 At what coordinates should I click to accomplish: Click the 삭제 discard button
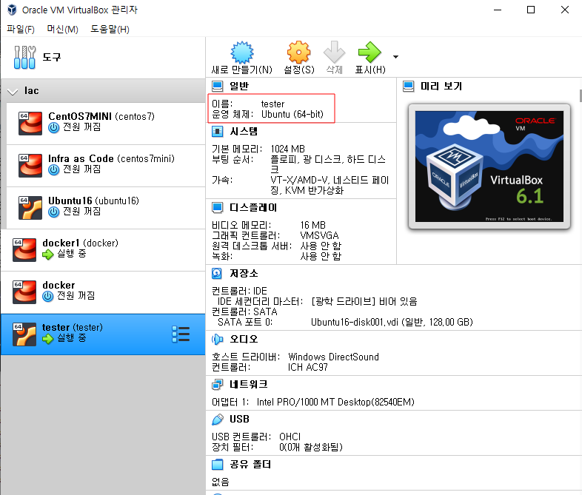[334, 58]
